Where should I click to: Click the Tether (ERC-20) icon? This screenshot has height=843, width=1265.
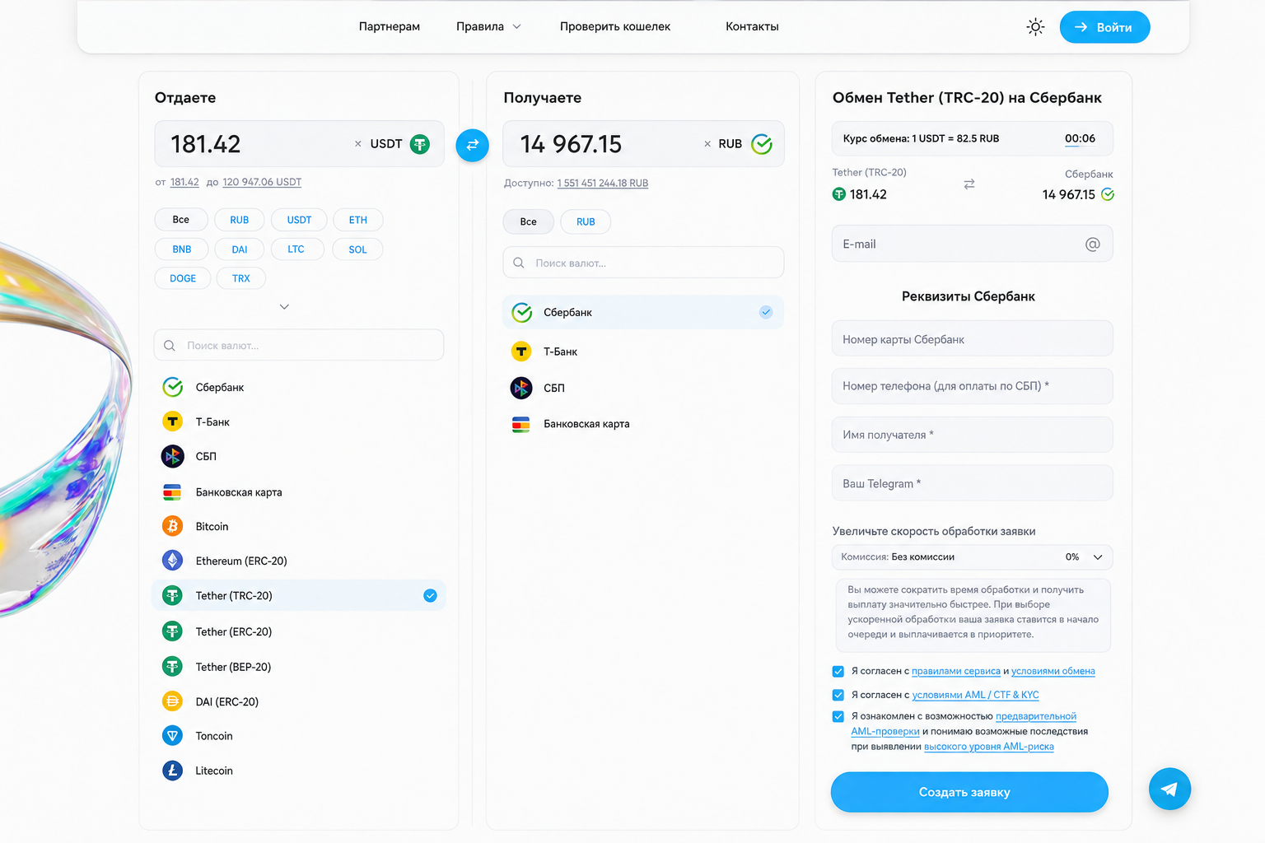(172, 631)
